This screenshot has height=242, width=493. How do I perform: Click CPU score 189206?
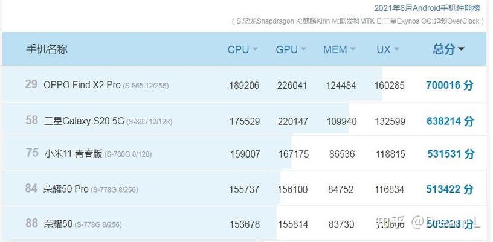(x=244, y=85)
